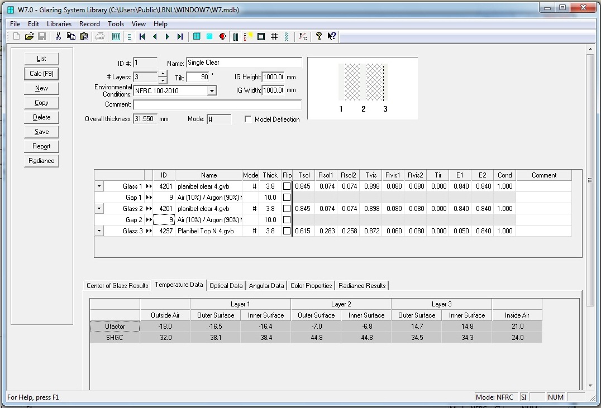Decrease the number of layers stepper
601x408 pixels.
coord(163,80)
